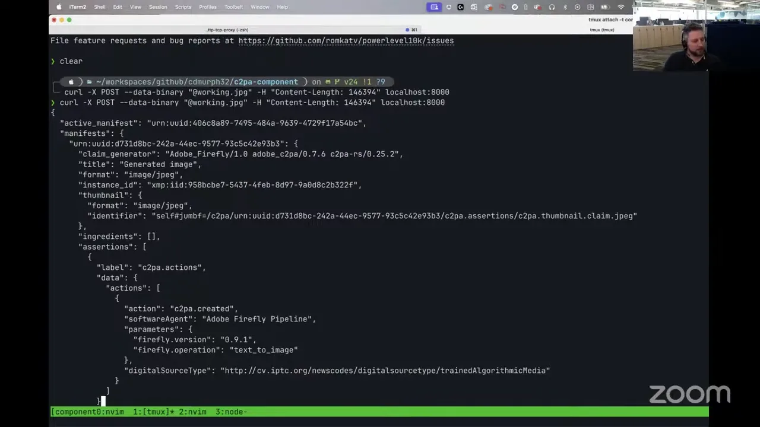This screenshot has height=427, width=760.
Task: Open the Scripts menu
Action: click(183, 7)
